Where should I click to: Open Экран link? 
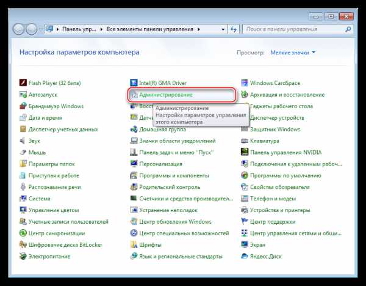click(257, 245)
